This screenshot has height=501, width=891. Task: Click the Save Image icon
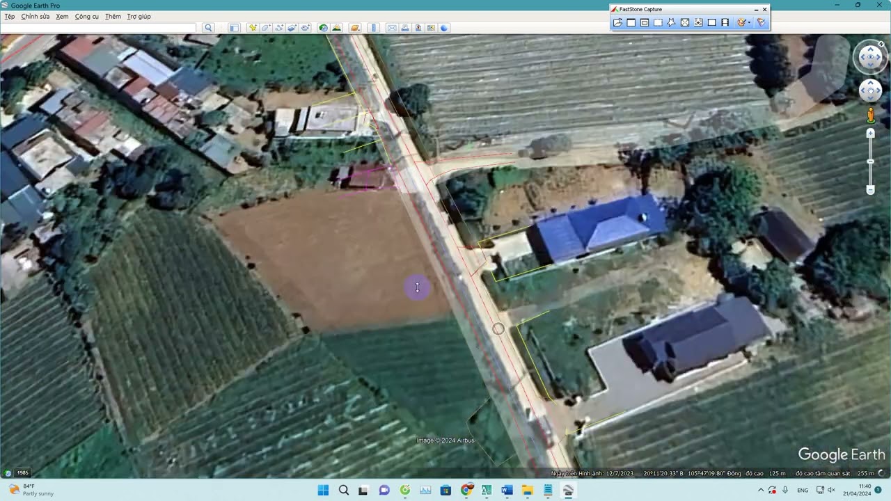(x=418, y=28)
